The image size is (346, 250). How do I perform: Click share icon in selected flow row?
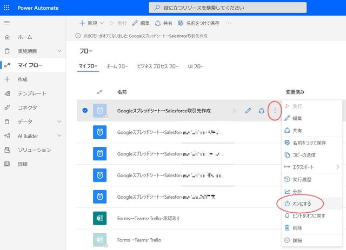click(x=262, y=111)
